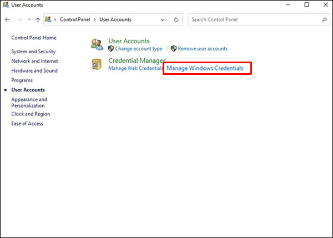The width and height of the screenshot is (333, 238).
Task: Open the Credential Manager heading
Action: pyautogui.click(x=137, y=60)
